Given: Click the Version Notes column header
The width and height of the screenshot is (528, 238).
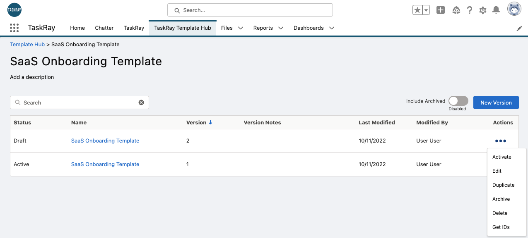Looking at the screenshot, I should click(x=263, y=122).
